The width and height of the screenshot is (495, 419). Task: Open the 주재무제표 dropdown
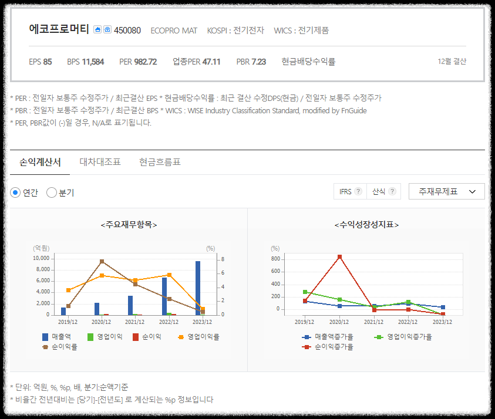coord(446,191)
